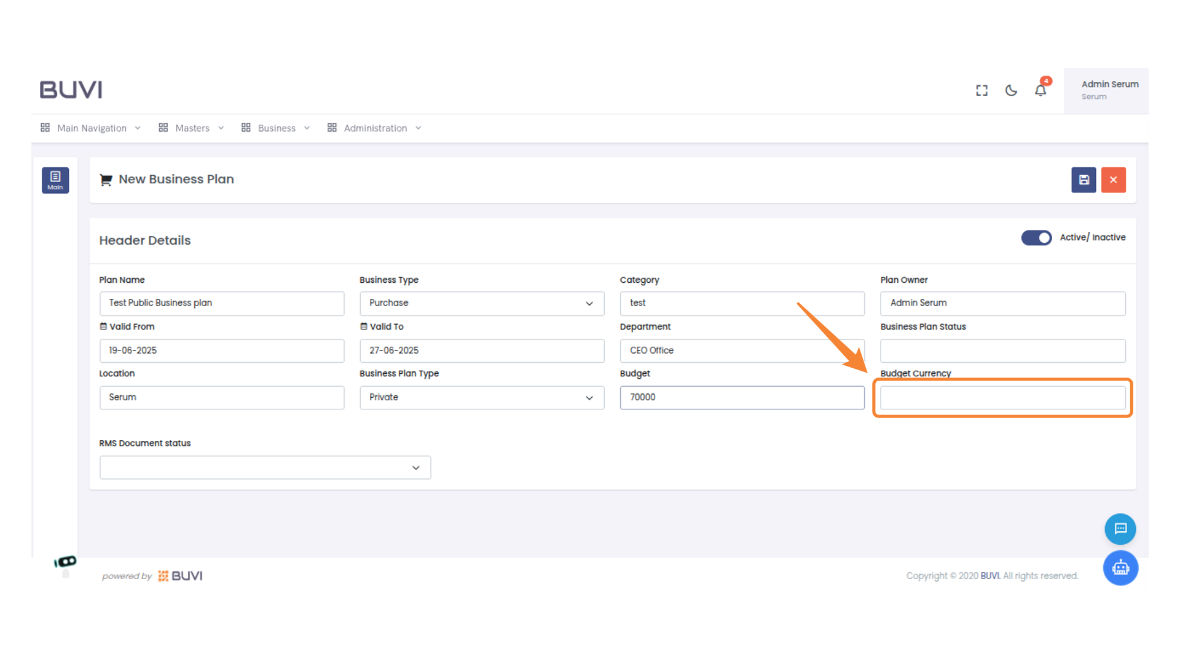Launch the robot chatbot assistant

pyautogui.click(x=1120, y=567)
